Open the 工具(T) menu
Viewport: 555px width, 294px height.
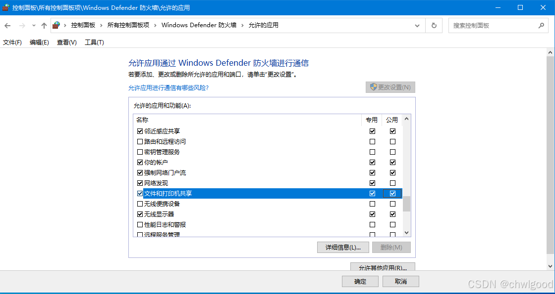(94, 42)
